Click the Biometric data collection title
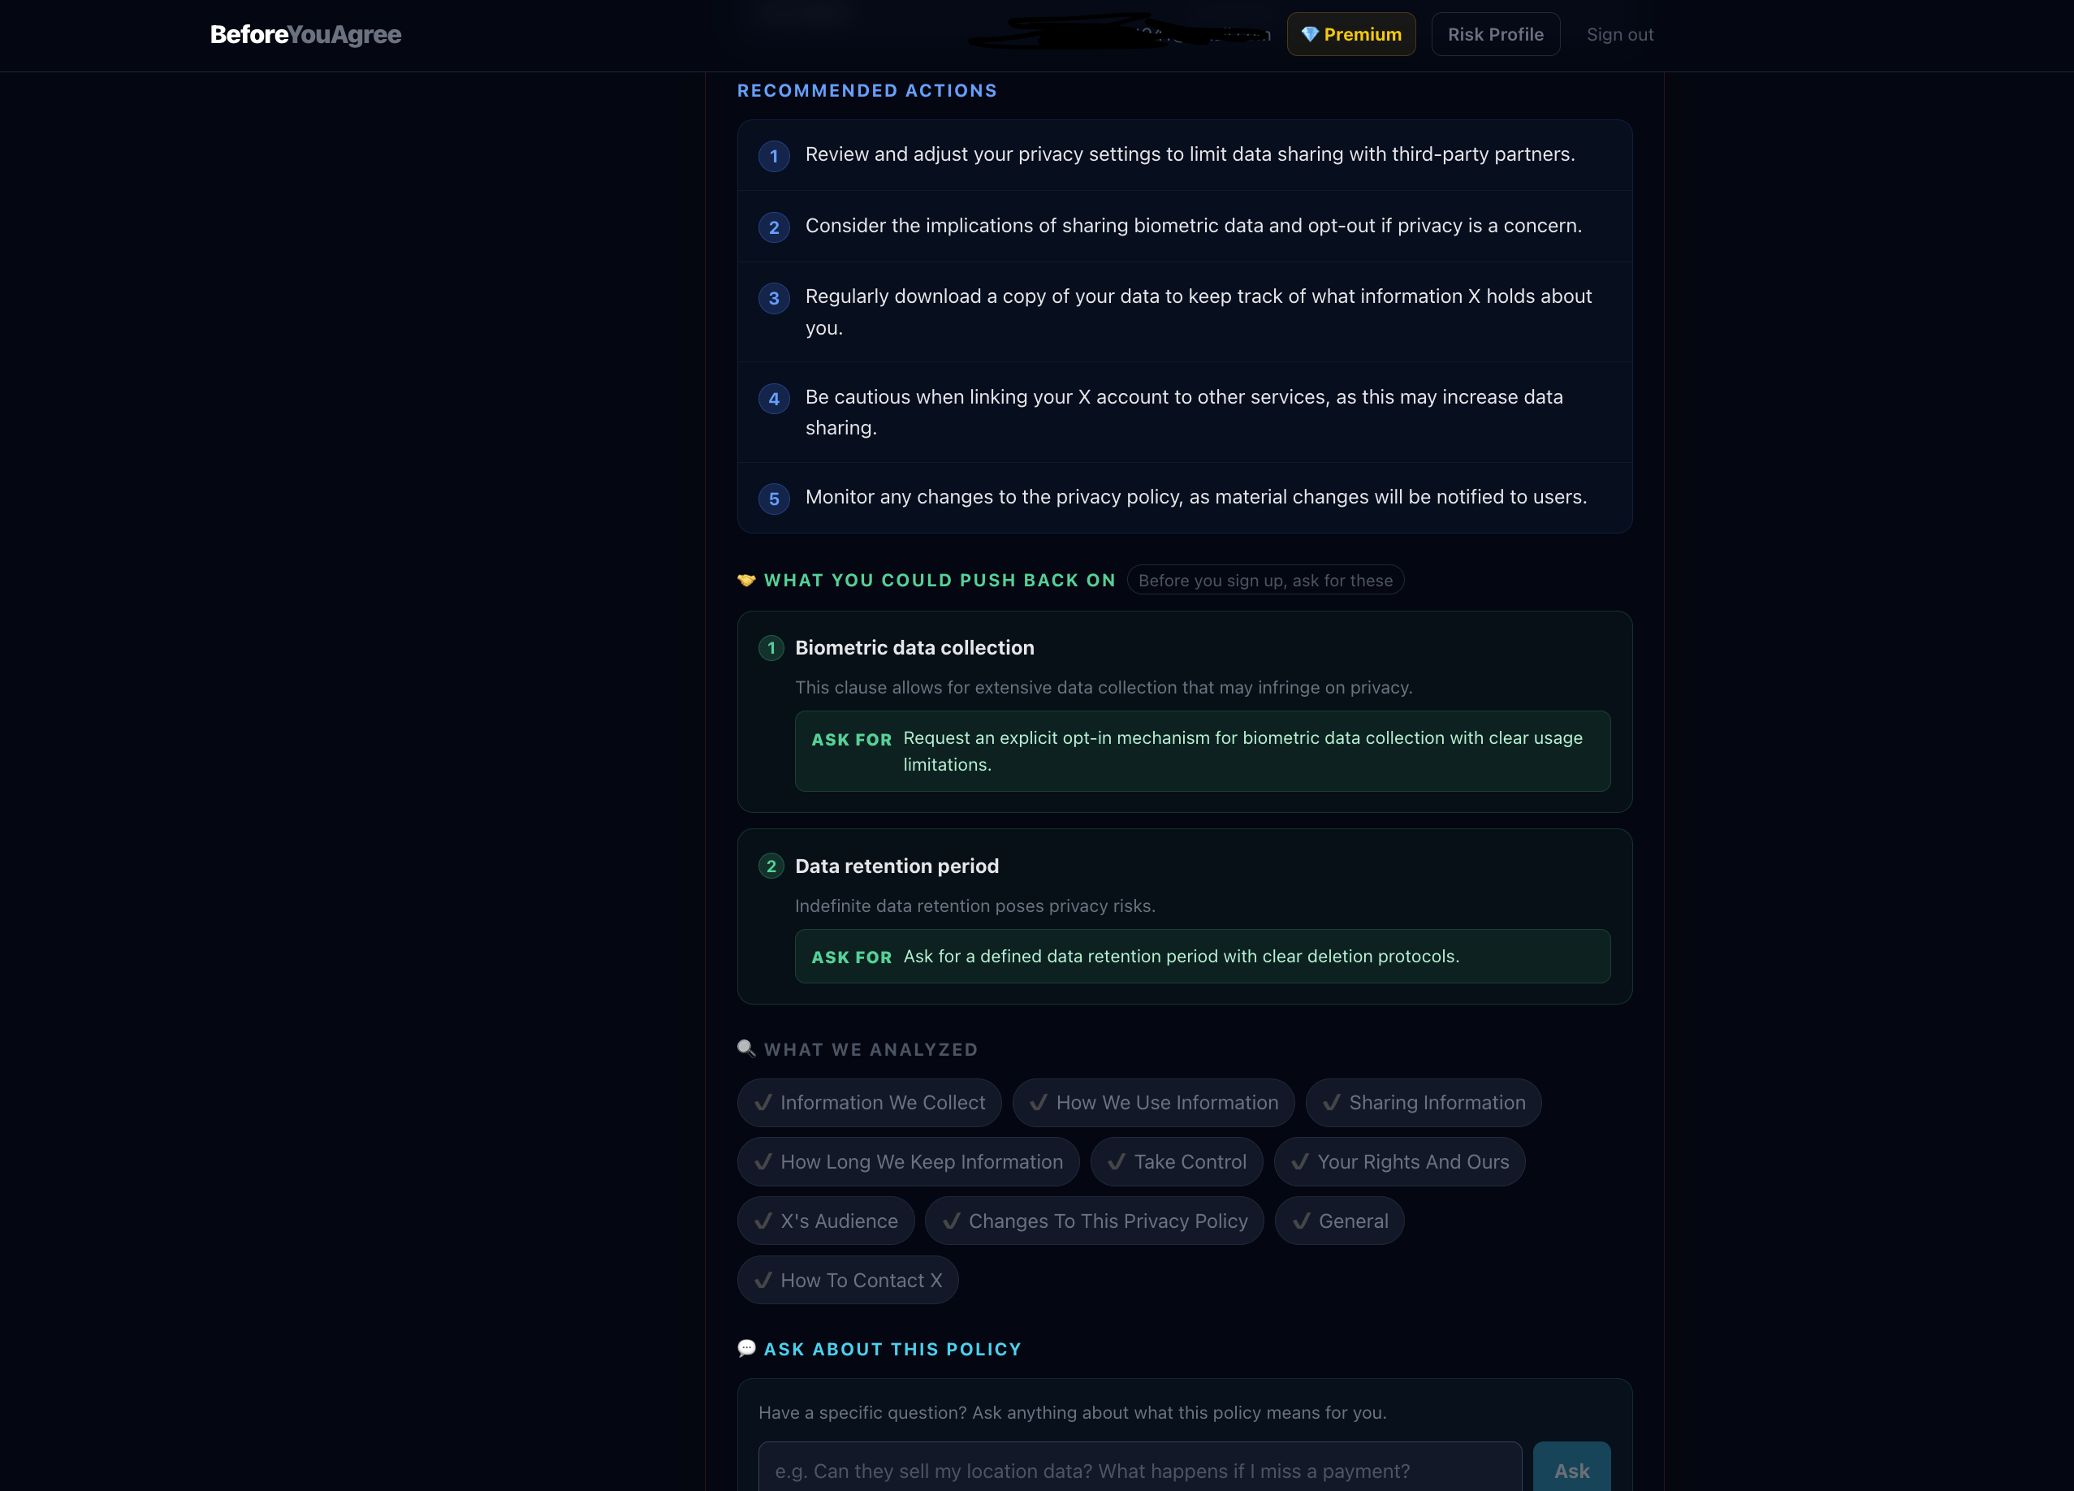 pos(914,647)
